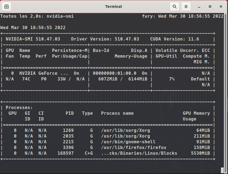
Task: Click the 'NVIDIA GeForce ...' GPU name
Action: [44, 73]
